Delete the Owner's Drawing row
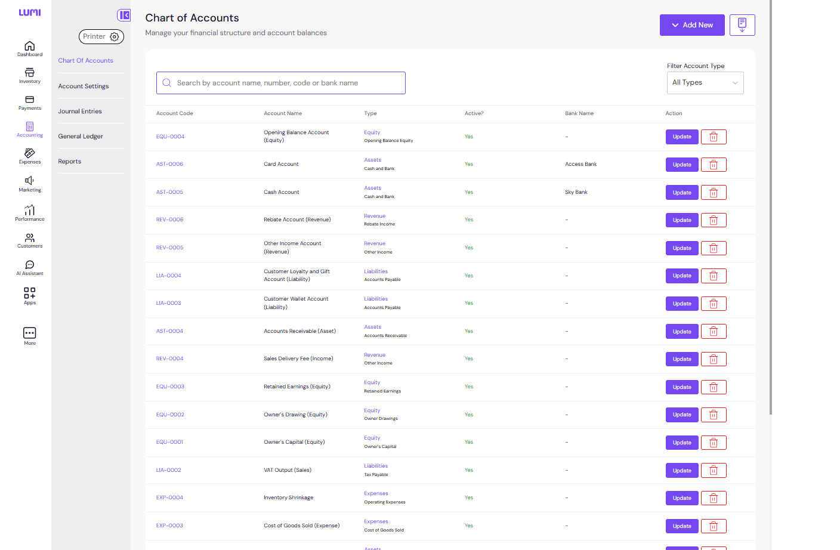The height and width of the screenshot is (550, 840). pyautogui.click(x=714, y=415)
